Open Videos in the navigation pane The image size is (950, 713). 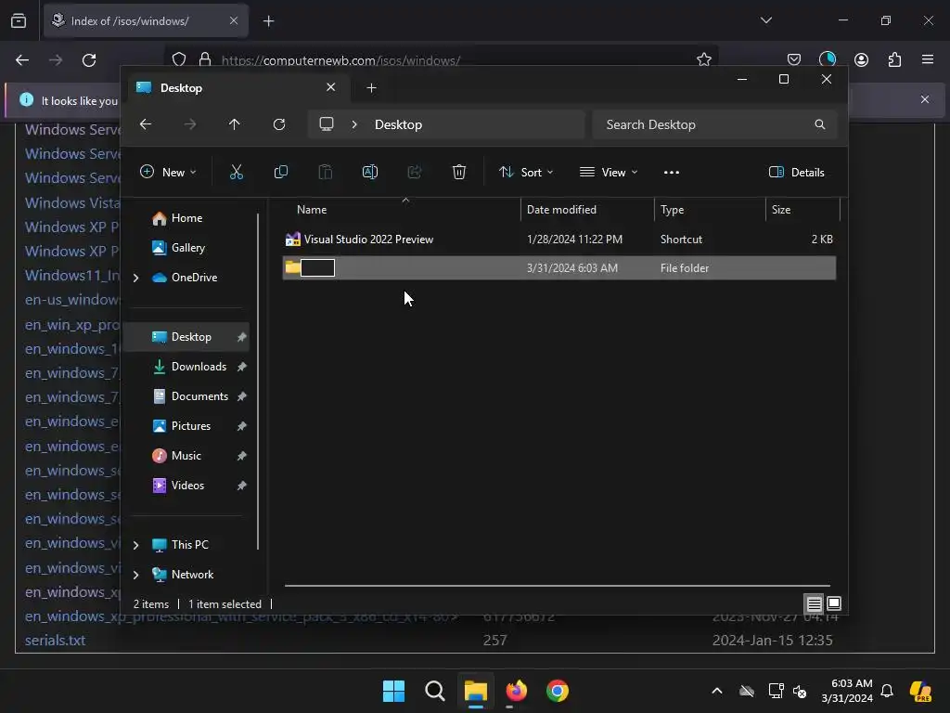pos(189,485)
